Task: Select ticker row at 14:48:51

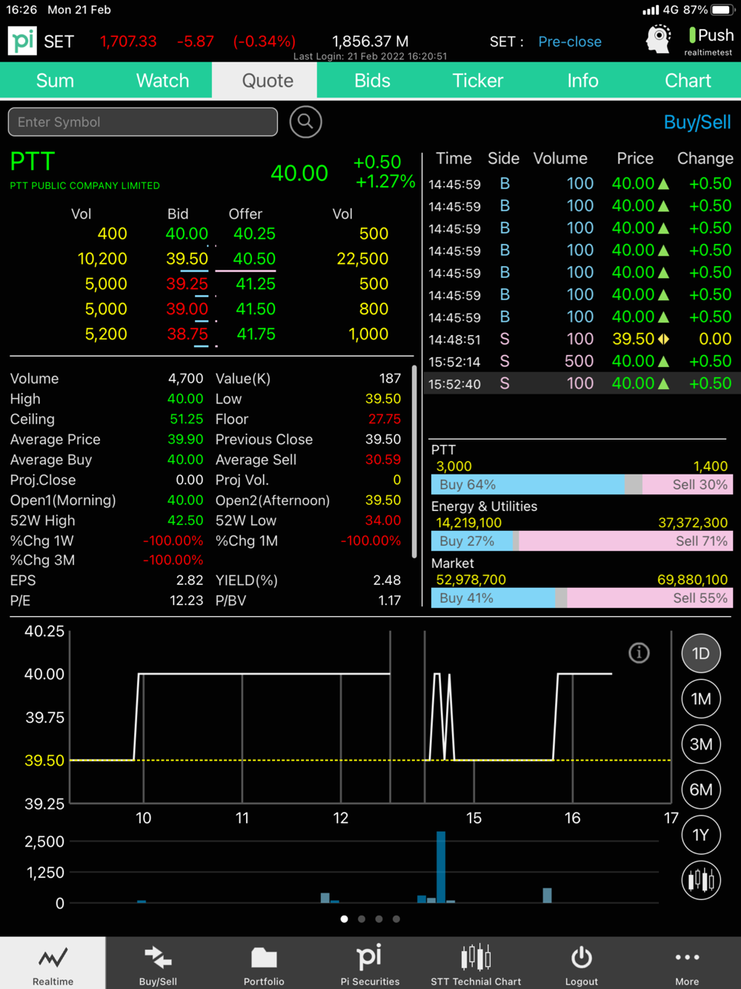Action: 580,339
